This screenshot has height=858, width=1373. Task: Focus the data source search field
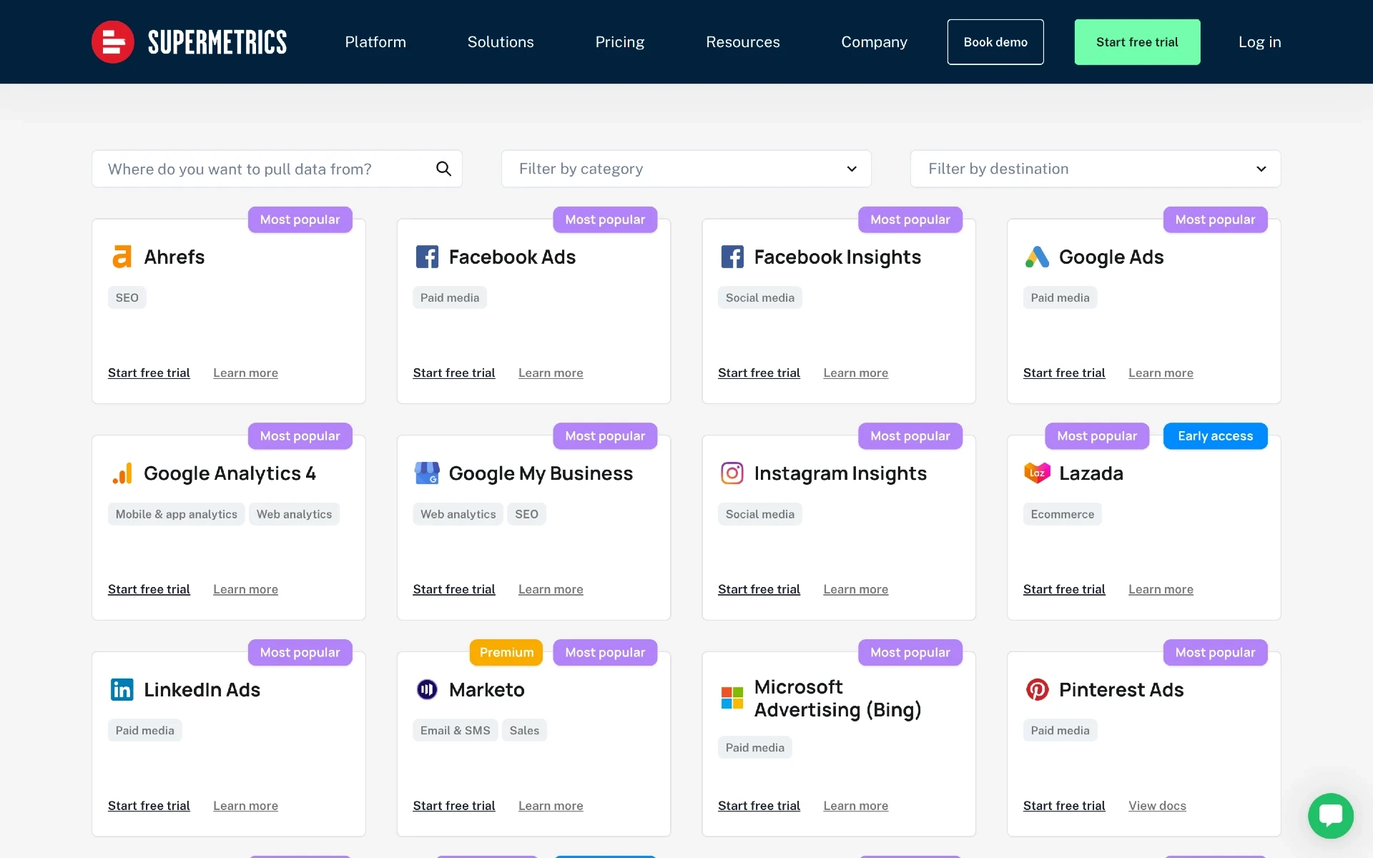coord(277,169)
